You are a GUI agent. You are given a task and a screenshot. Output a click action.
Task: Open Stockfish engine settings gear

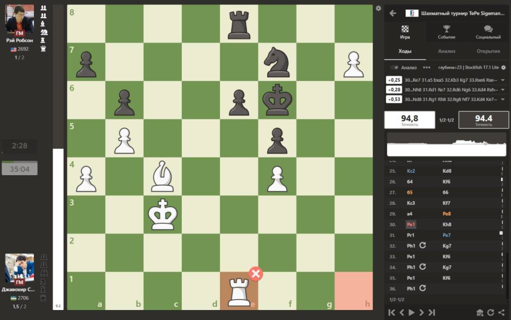click(x=504, y=67)
